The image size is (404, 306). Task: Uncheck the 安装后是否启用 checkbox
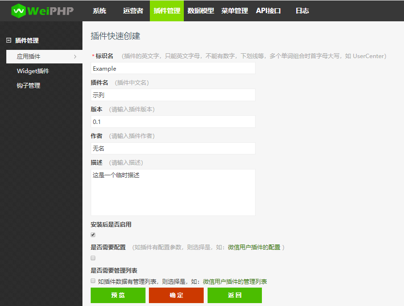click(93, 234)
